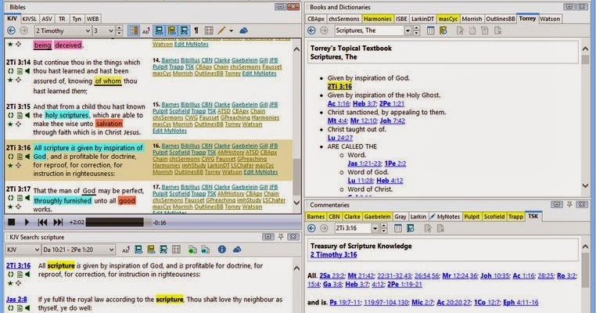Switch to the MyNotes commentary tab
Screen dimensions: 596x313
[x=445, y=217]
